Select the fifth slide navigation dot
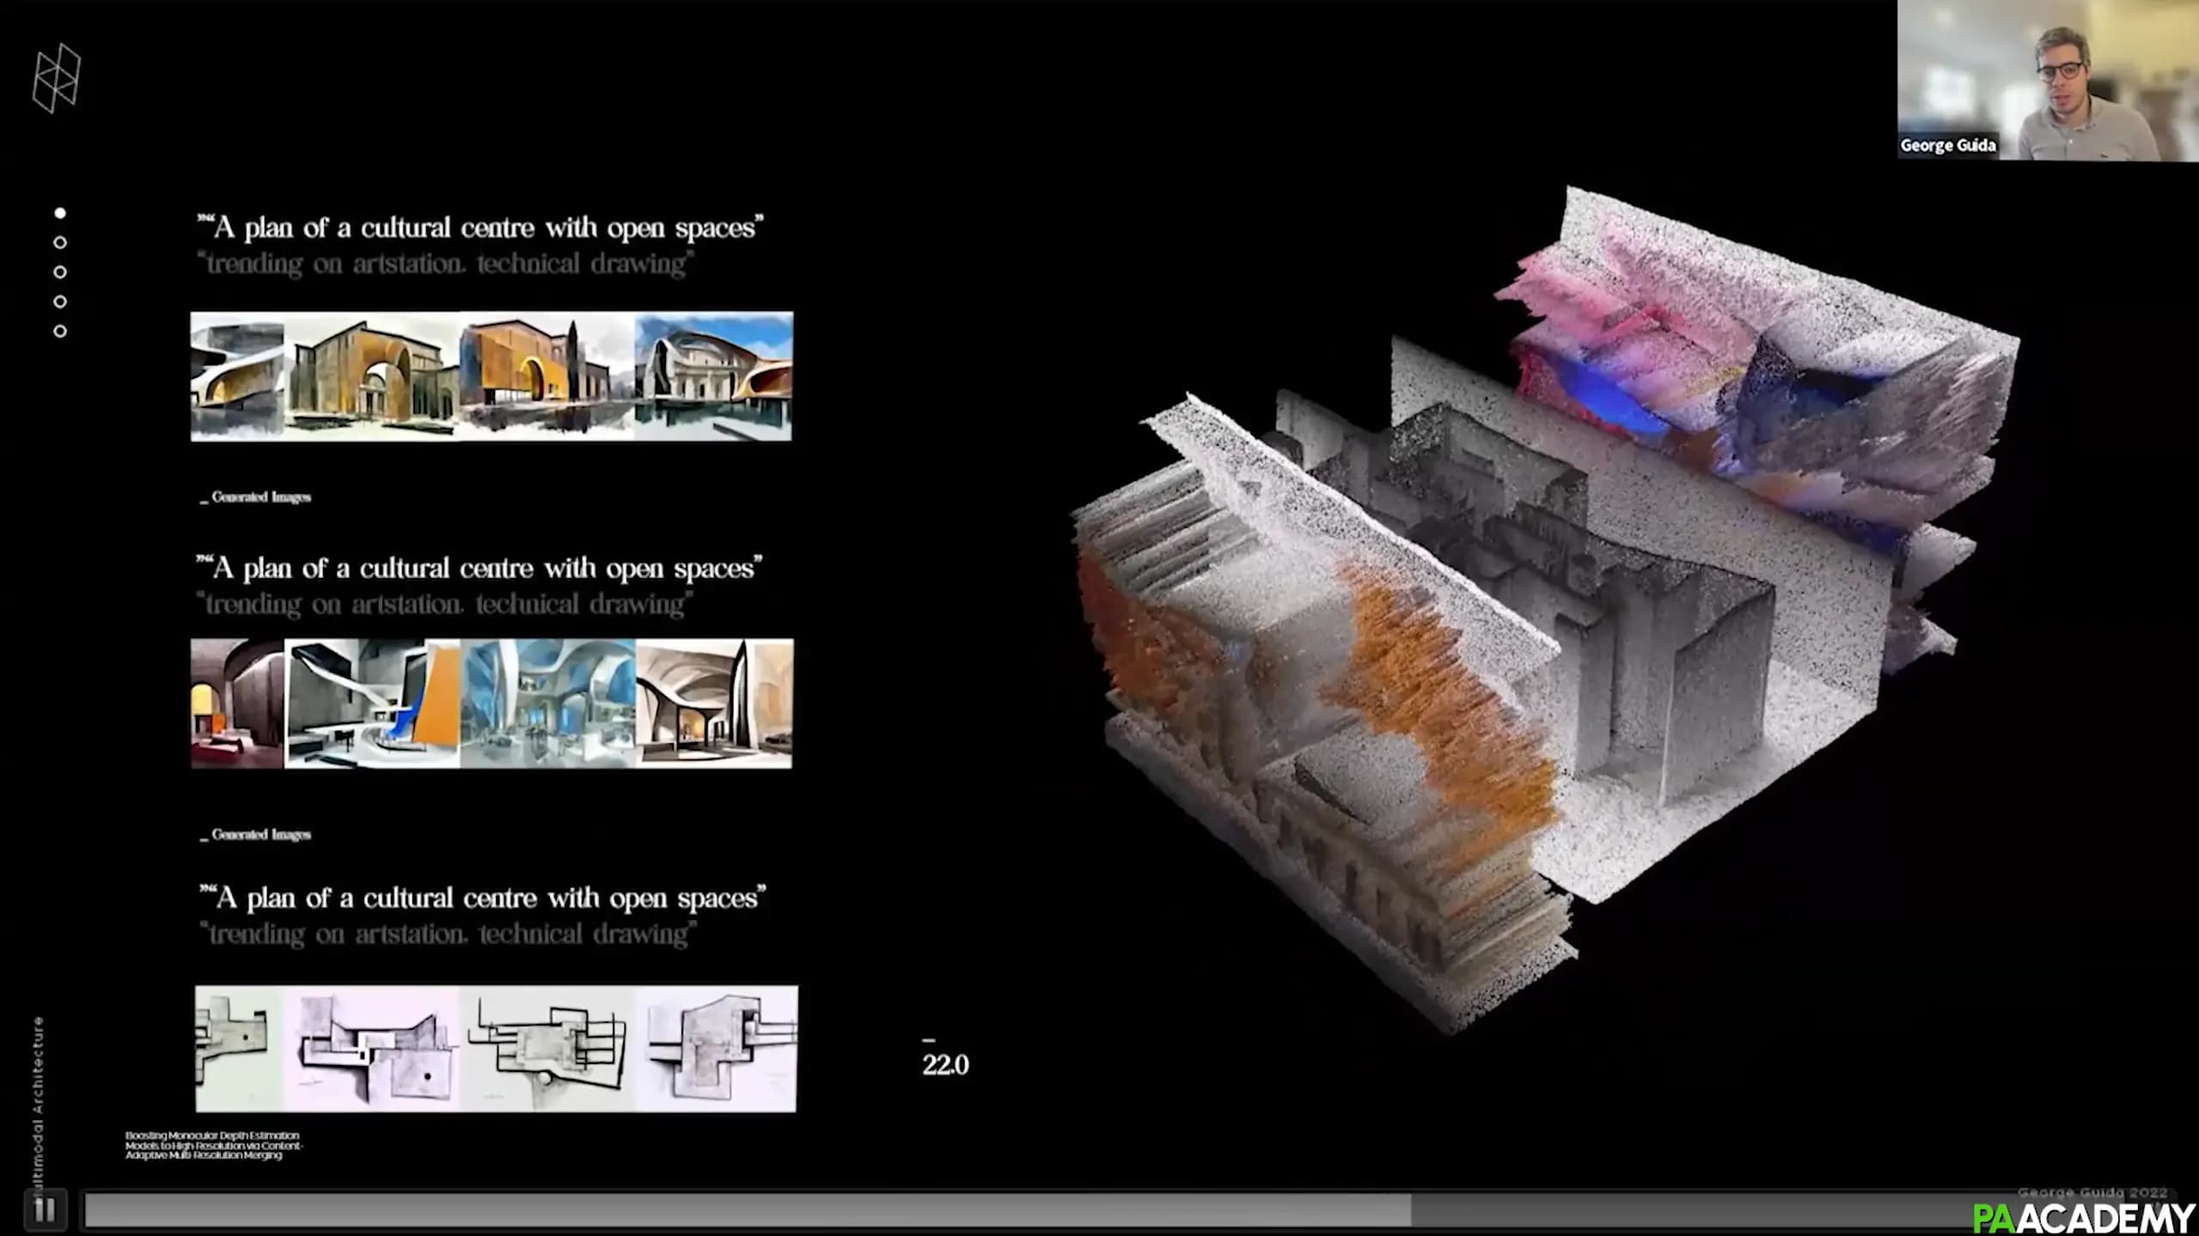Image resolution: width=2199 pixels, height=1236 pixels. click(x=60, y=331)
